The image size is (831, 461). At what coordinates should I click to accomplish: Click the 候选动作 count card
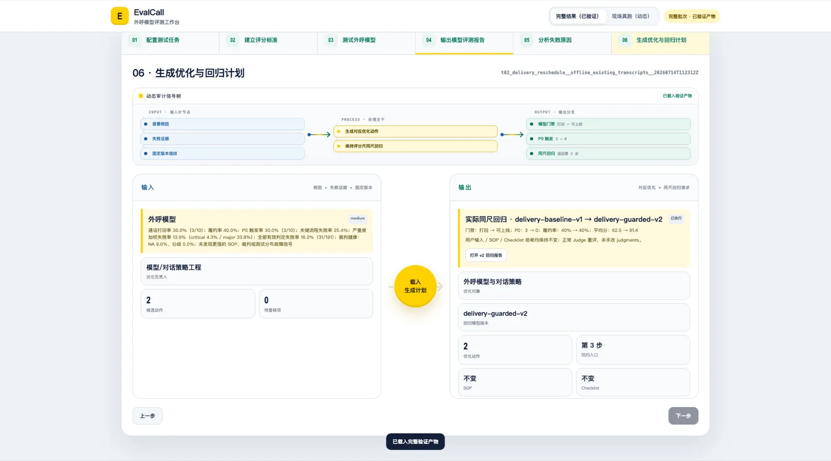pyautogui.click(x=198, y=304)
